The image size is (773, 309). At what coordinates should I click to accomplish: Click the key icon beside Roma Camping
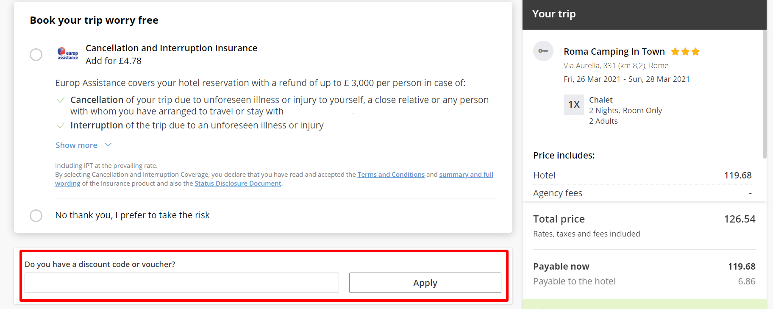543,51
